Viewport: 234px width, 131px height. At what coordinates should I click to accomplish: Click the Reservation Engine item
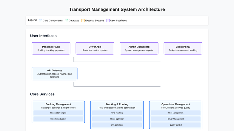[x=58, y=113]
